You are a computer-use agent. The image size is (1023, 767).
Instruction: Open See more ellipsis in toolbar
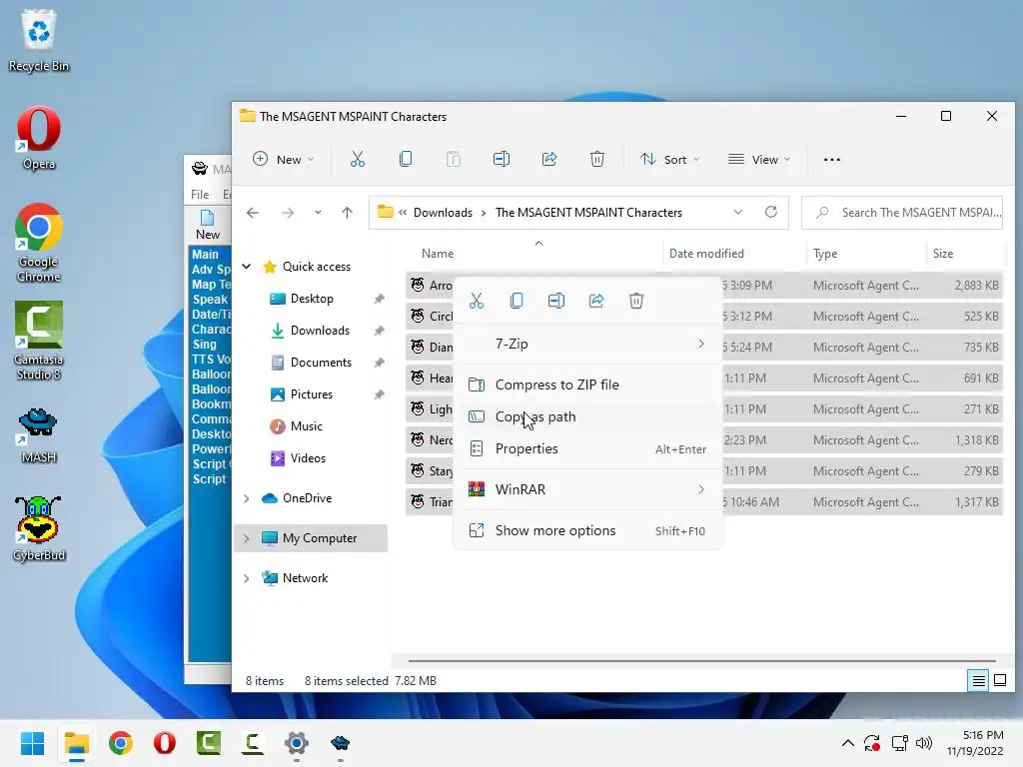[x=832, y=159]
